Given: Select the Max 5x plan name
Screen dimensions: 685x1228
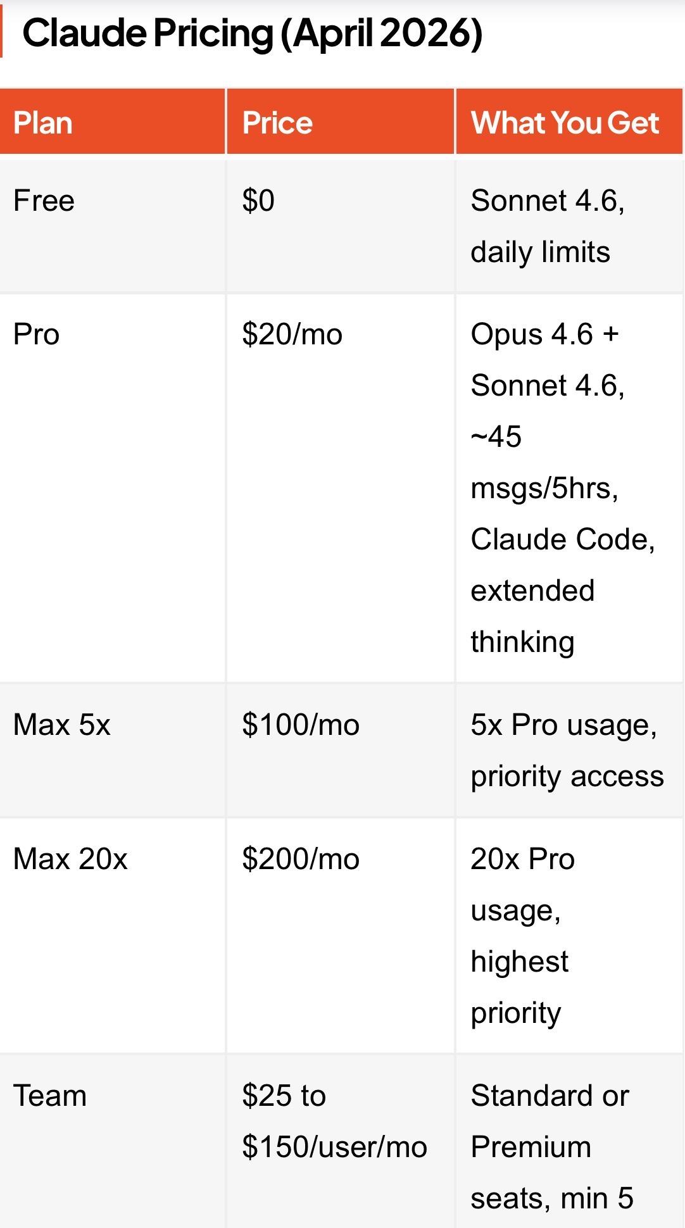Looking at the screenshot, I should (x=62, y=725).
